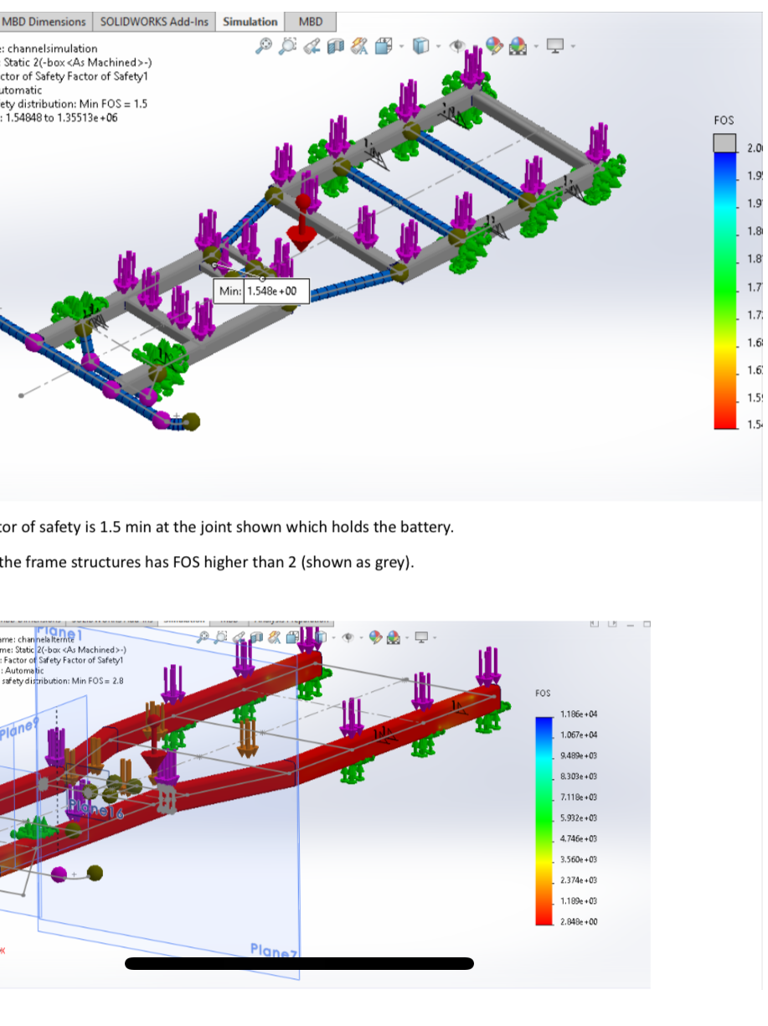Click the upper FOS legend color bar
The width and height of the screenshot is (768, 1026).
click(x=724, y=290)
